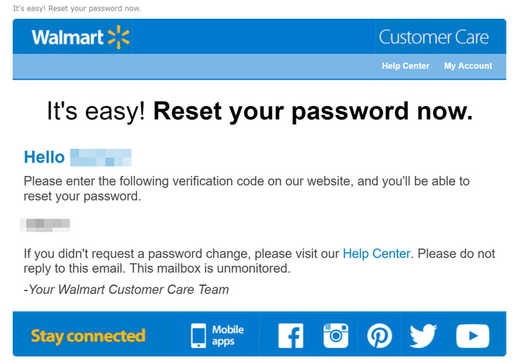Follow the Help Center link in the body text
Screen dimensions: 518x363
click(x=377, y=254)
